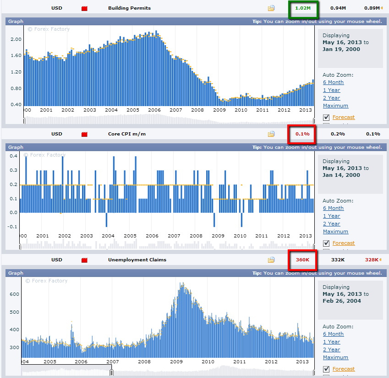
Task: Select Maximum zoom for Unemployment Claims graph
Action: pyautogui.click(x=335, y=357)
